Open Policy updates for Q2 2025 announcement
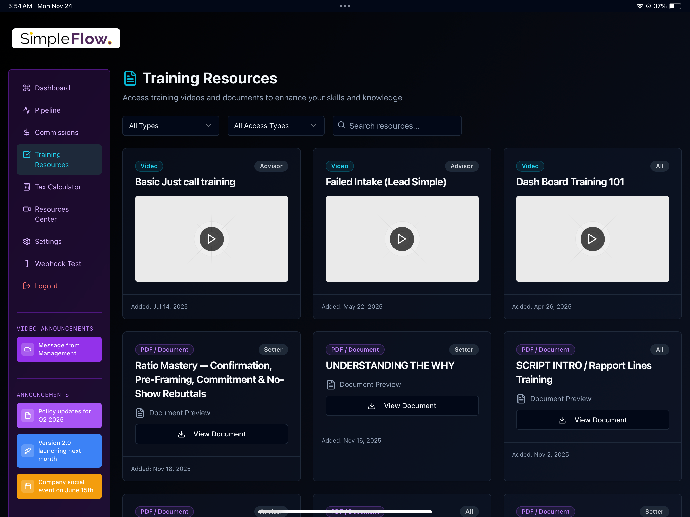This screenshot has height=517, width=690. pos(59,415)
